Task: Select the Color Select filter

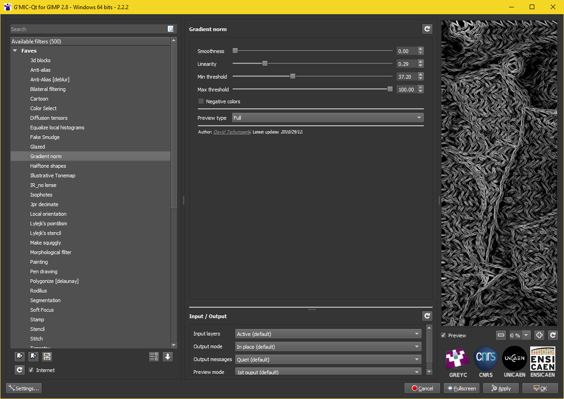Action: click(43, 108)
